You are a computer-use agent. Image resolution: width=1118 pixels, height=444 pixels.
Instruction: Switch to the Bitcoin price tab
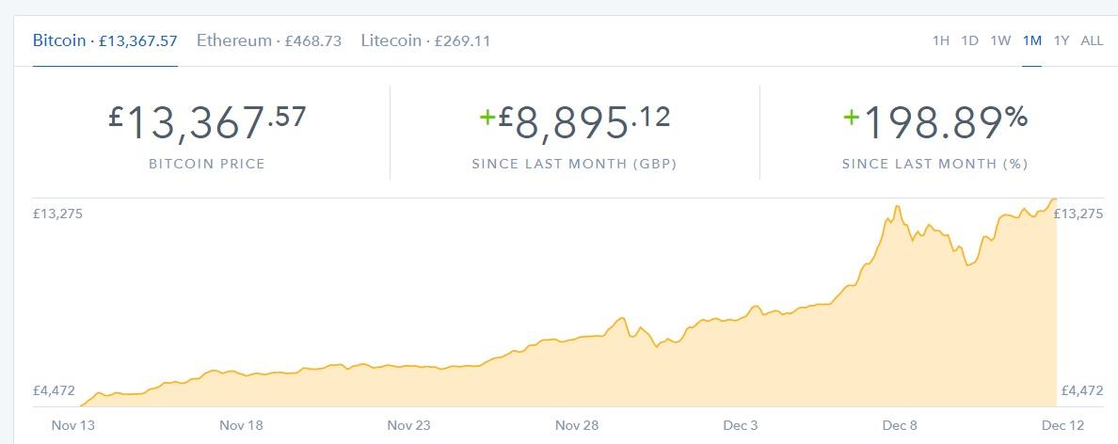click(104, 40)
